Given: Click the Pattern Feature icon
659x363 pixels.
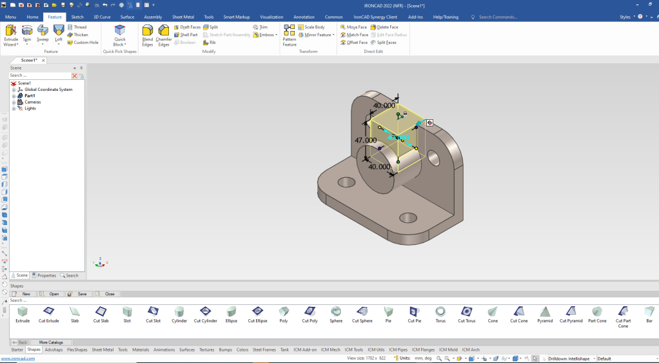Looking at the screenshot, I should [290, 30].
